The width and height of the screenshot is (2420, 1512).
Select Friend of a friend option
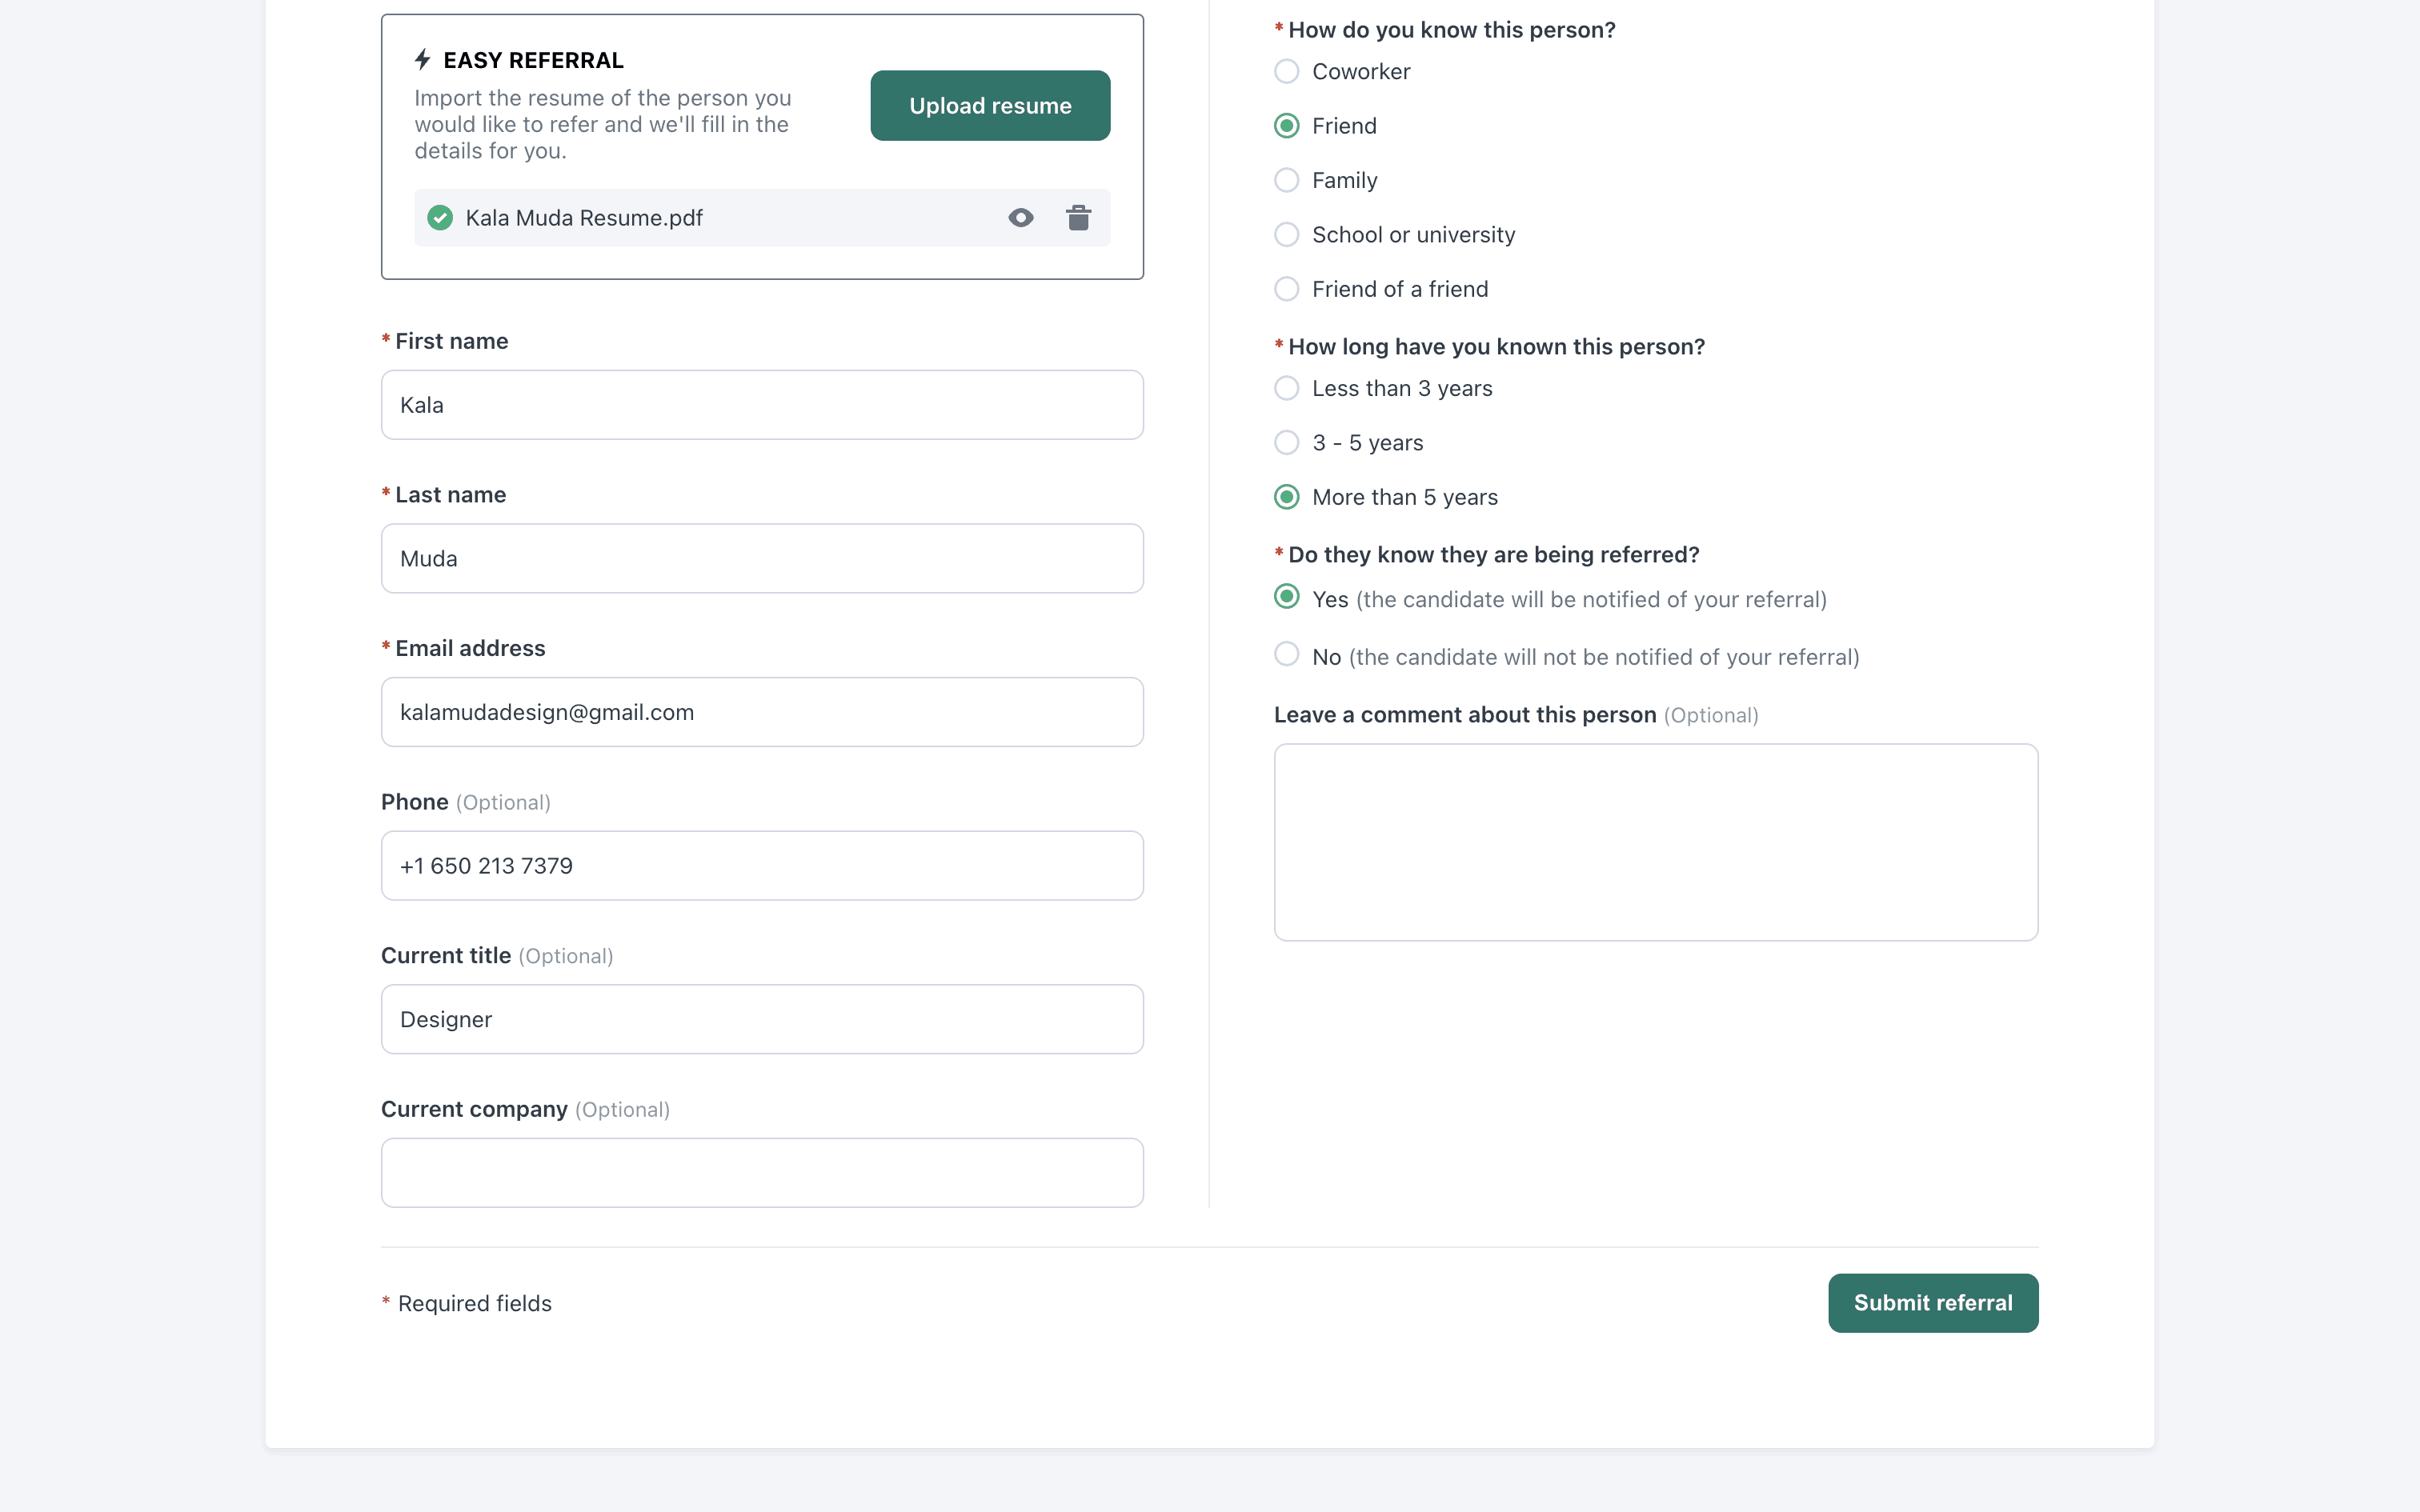tap(1287, 289)
